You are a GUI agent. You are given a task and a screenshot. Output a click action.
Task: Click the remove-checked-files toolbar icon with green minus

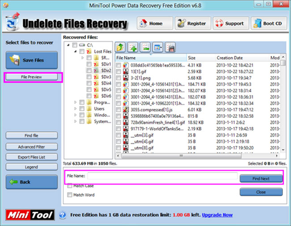(145, 48)
